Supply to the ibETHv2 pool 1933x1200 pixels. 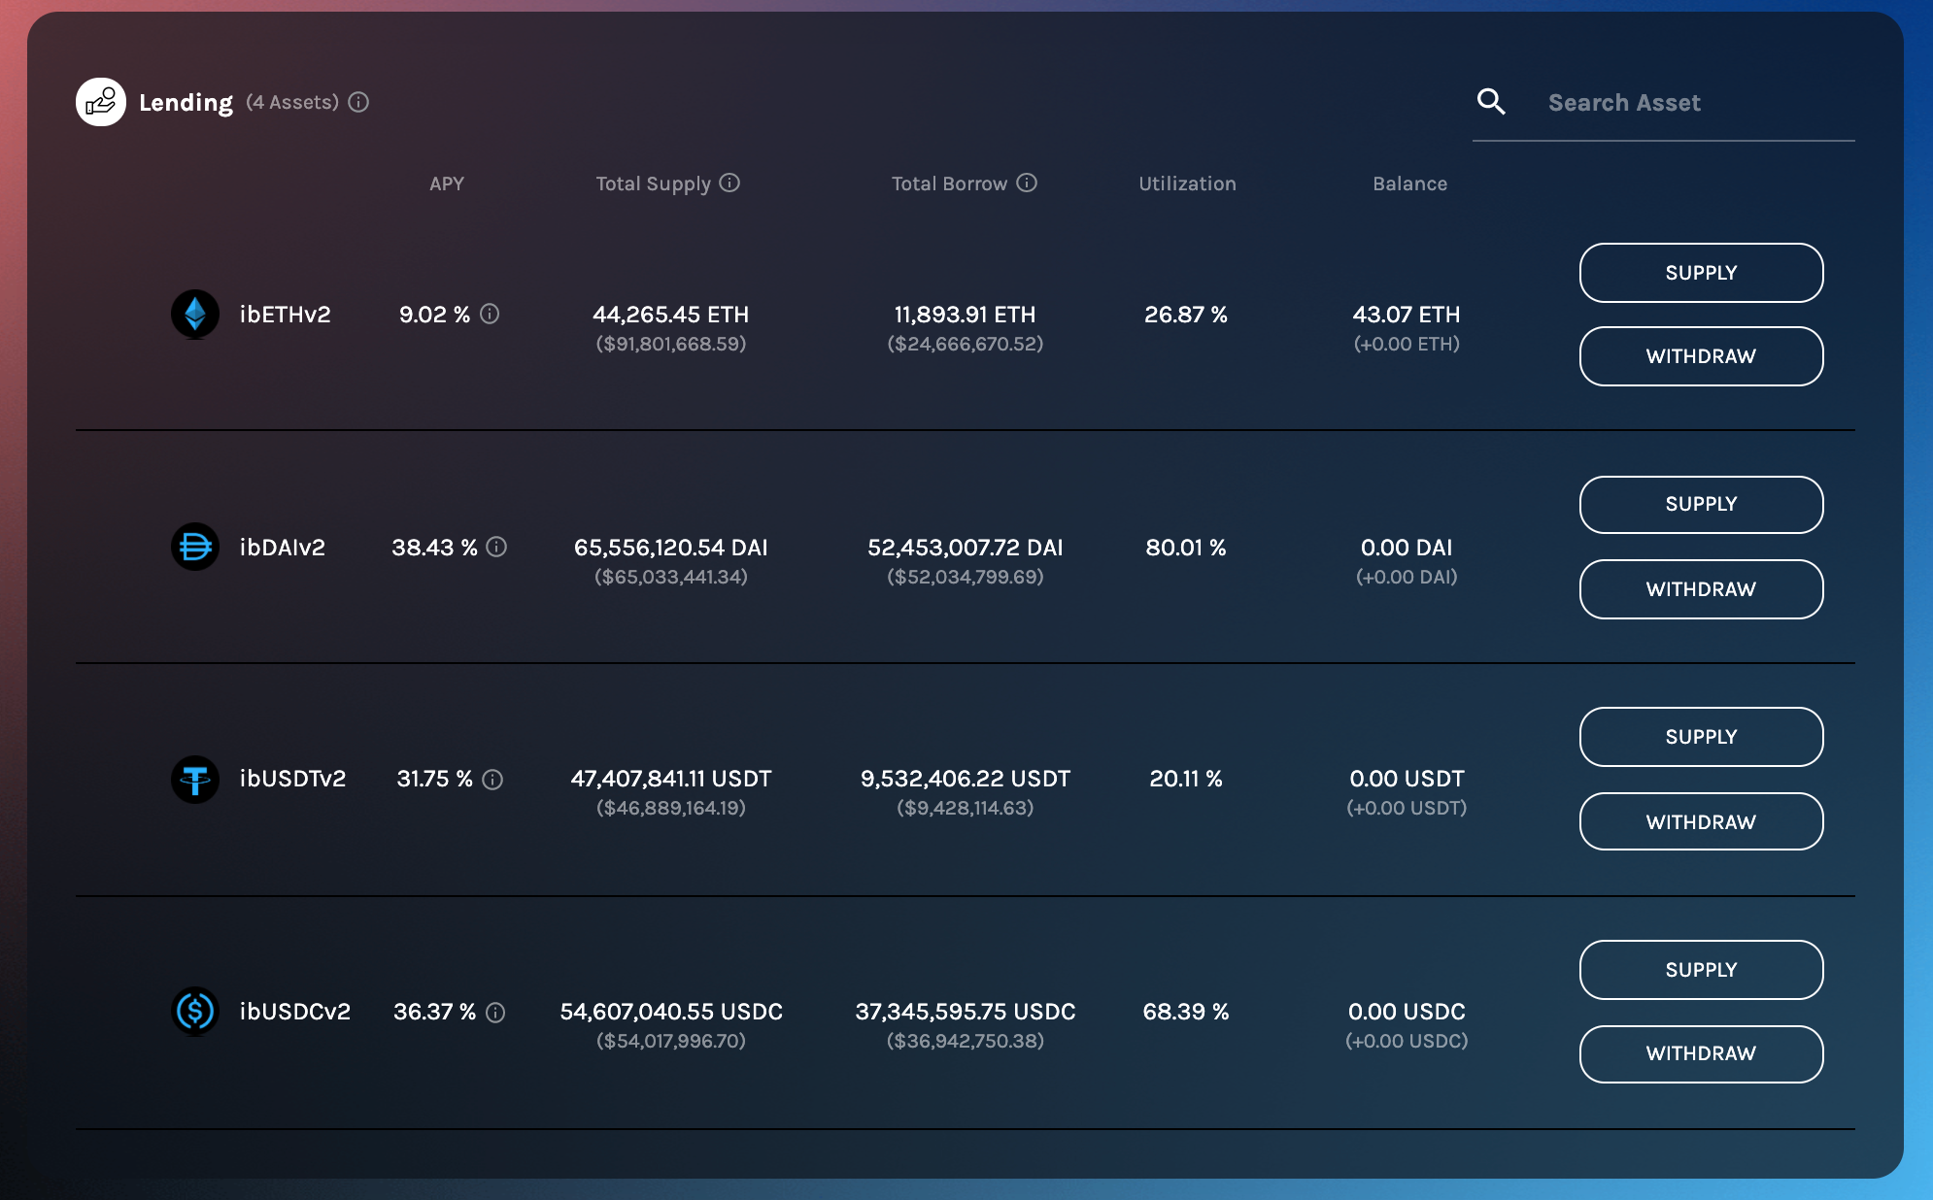click(1701, 273)
